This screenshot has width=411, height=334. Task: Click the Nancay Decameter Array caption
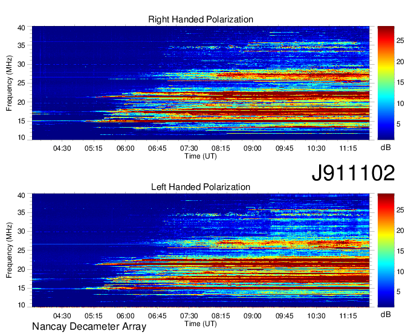(x=89, y=326)
